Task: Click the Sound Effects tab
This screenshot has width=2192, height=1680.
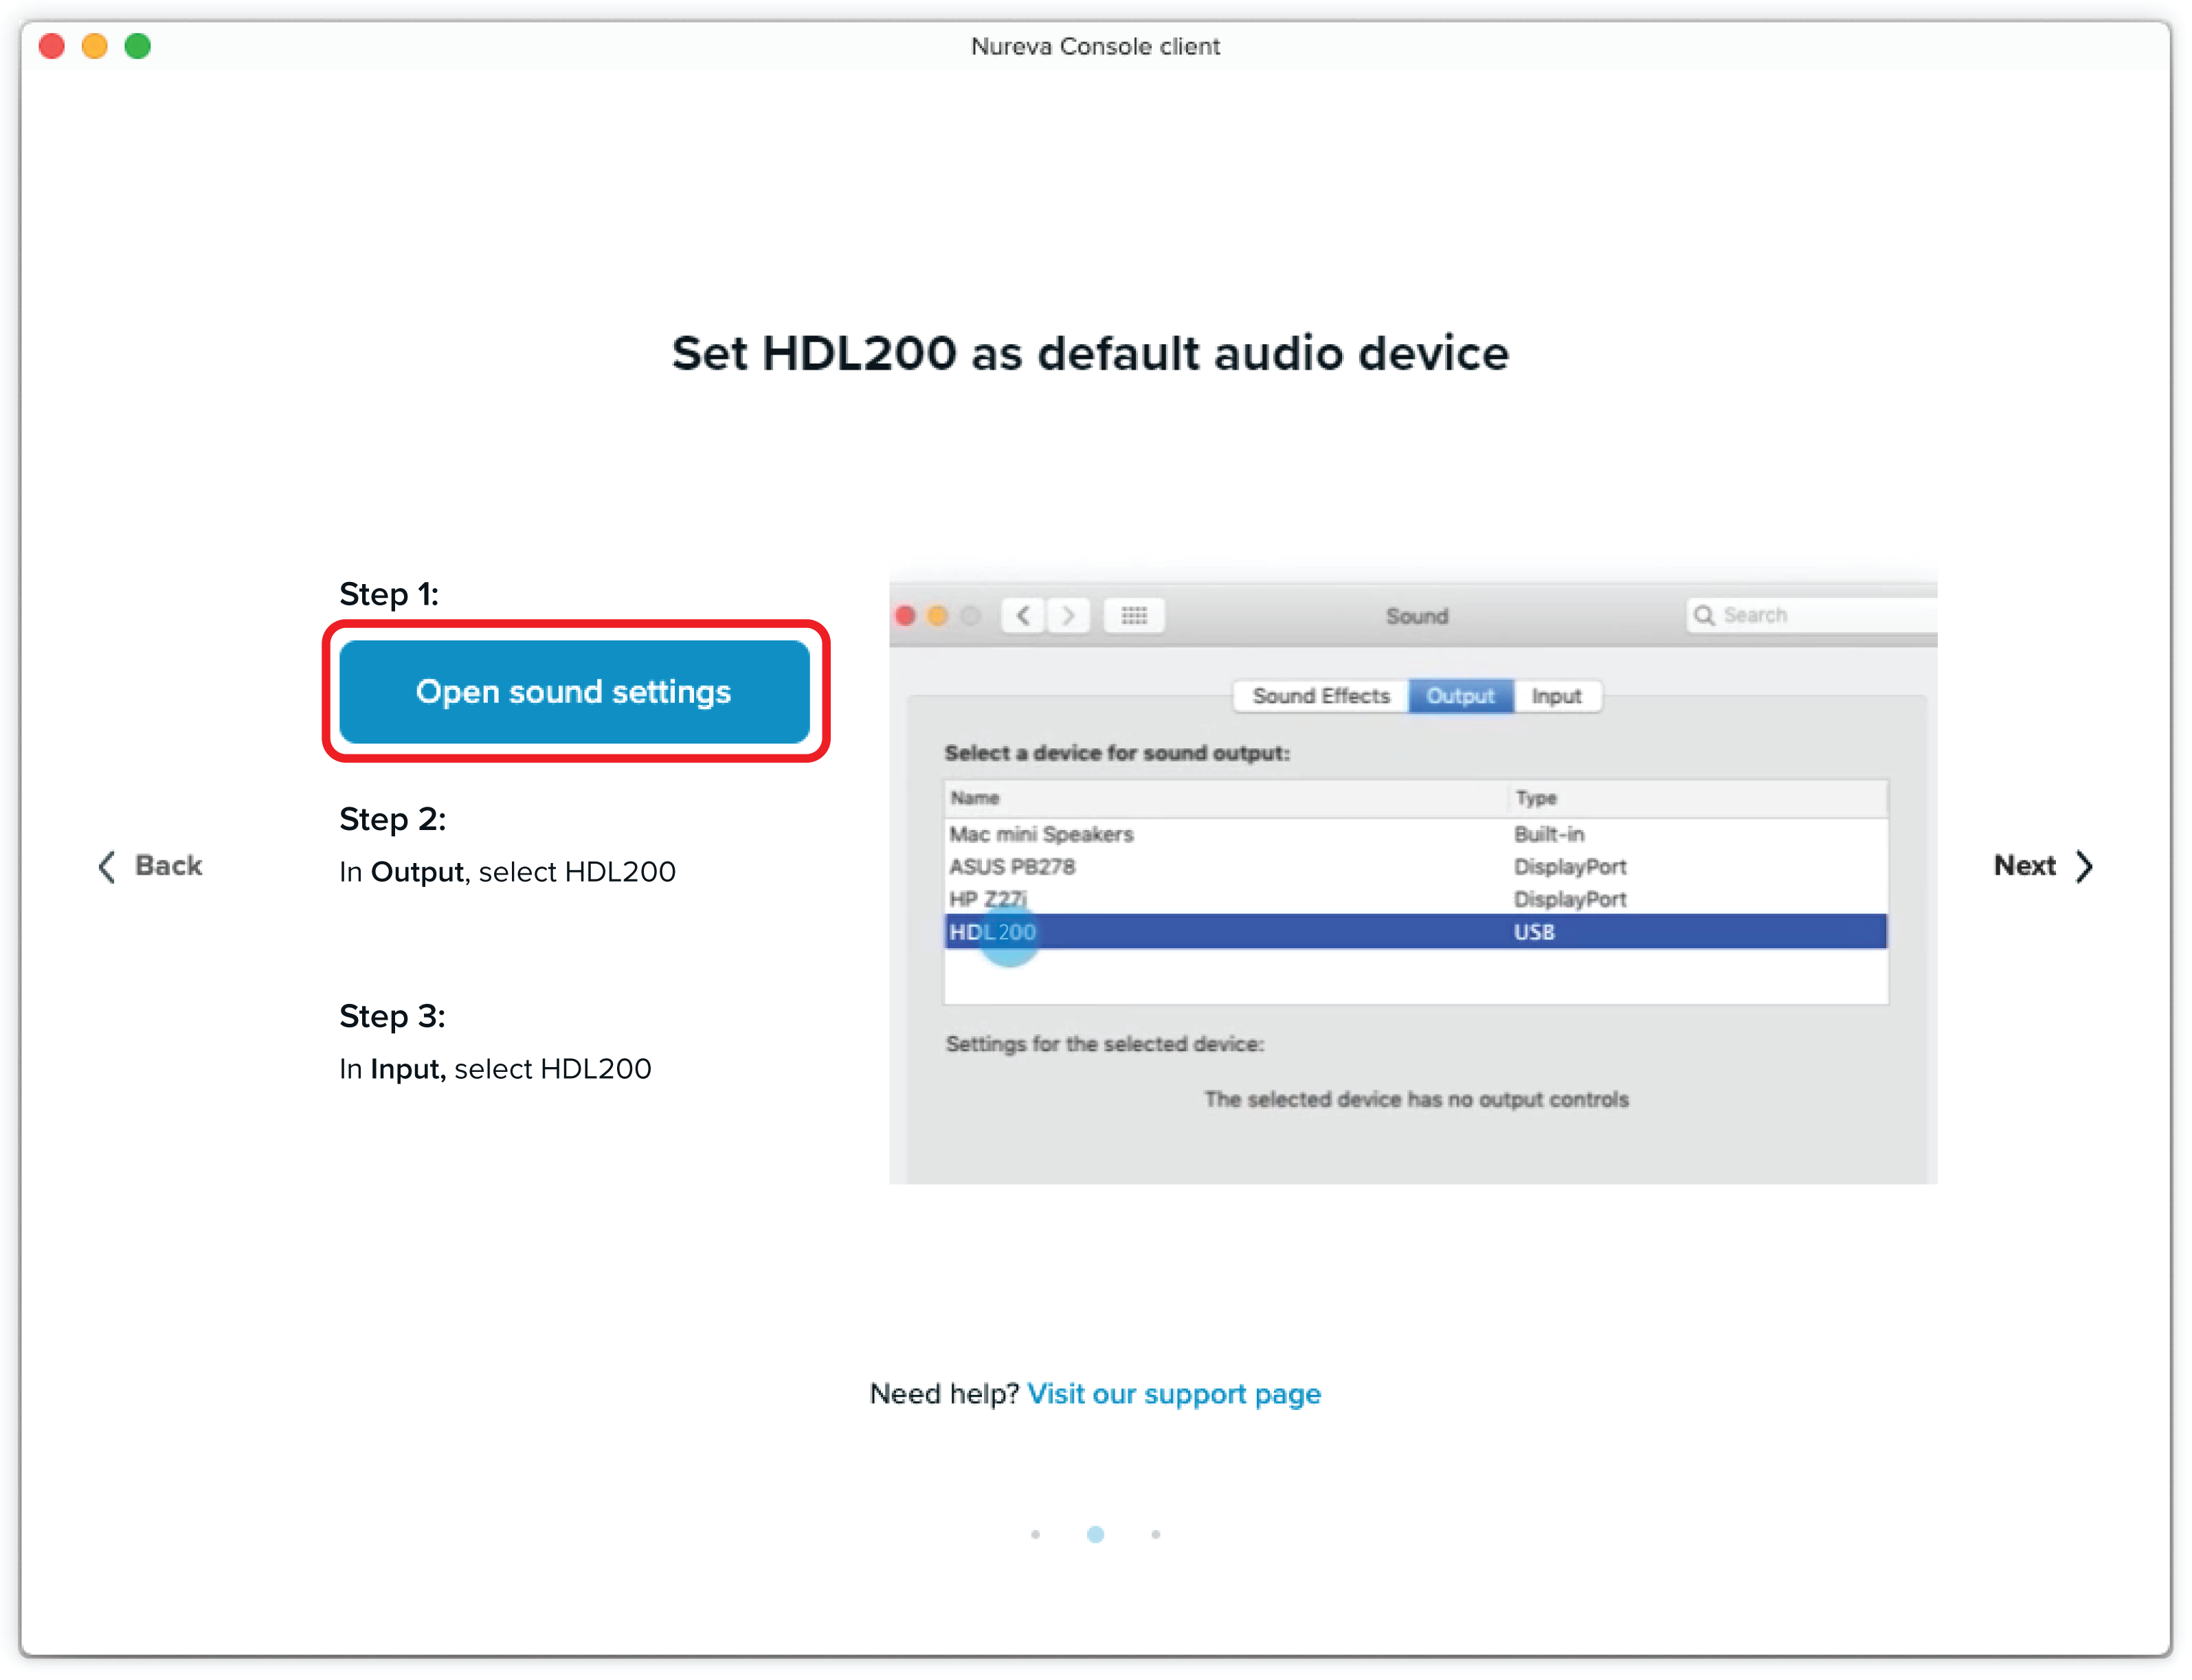Action: (1320, 696)
